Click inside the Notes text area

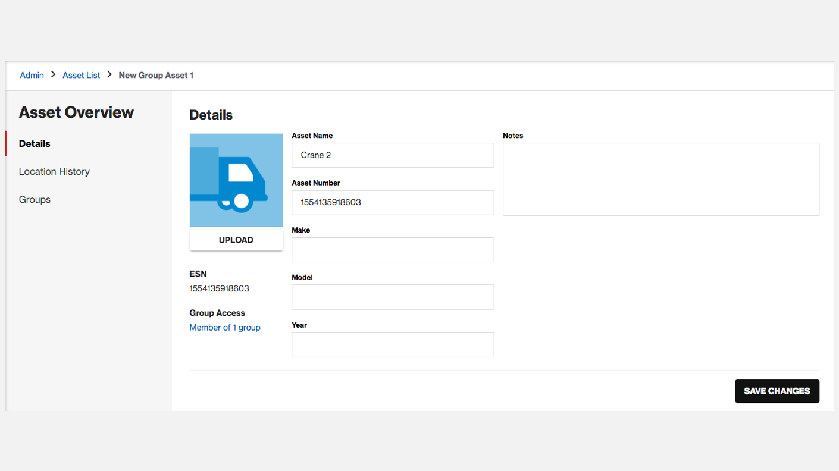click(660, 179)
